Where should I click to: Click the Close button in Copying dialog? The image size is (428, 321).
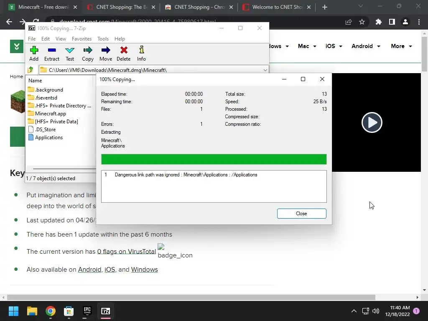click(x=301, y=214)
